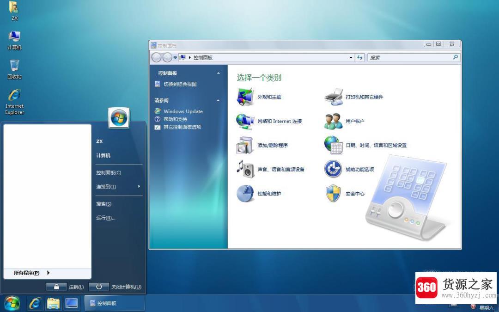Click 连接到(T) in Start menu
This screenshot has width=499, height=312.
pos(106,187)
